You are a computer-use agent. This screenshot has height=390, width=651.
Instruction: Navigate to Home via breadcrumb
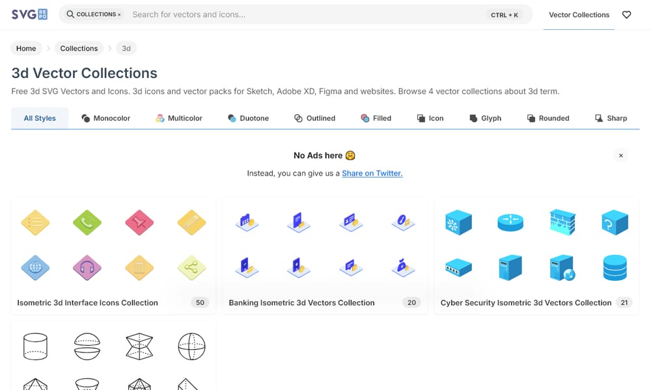pyautogui.click(x=26, y=48)
